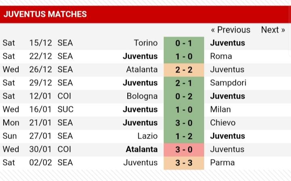Open the 3 - 3 Parma draw score
The height and width of the screenshot is (181, 291).
point(184,163)
